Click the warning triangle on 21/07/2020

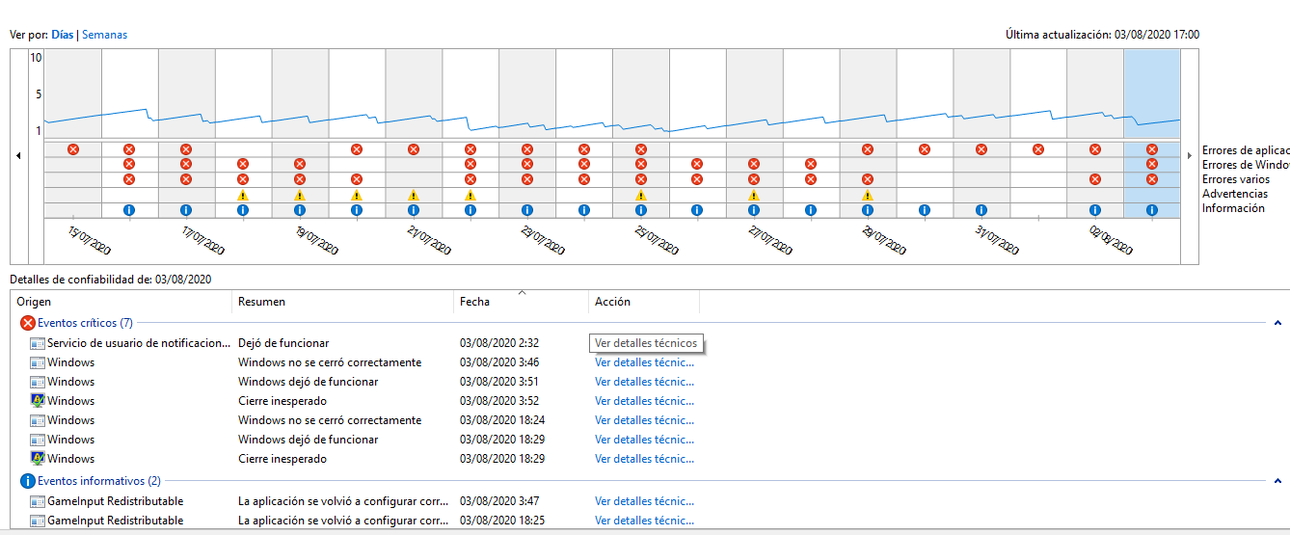click(414, 195)
